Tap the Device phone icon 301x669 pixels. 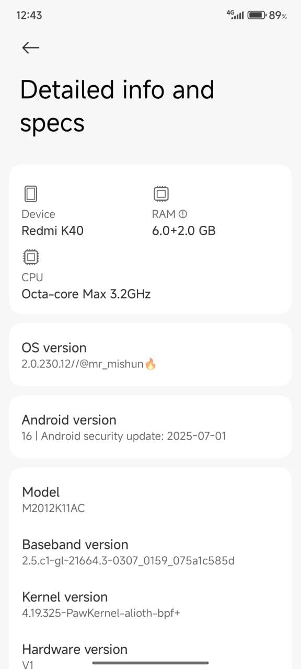[x=31, y=194]
